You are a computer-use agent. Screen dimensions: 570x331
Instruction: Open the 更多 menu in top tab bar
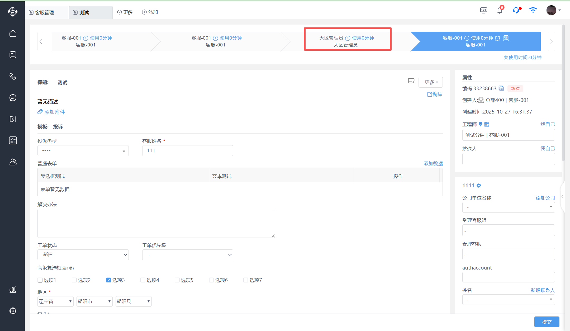[x=125, y=12]
